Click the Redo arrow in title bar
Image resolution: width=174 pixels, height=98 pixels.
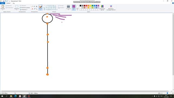[8, 1]
